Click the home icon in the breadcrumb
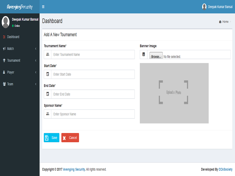 tap(220, 22)
